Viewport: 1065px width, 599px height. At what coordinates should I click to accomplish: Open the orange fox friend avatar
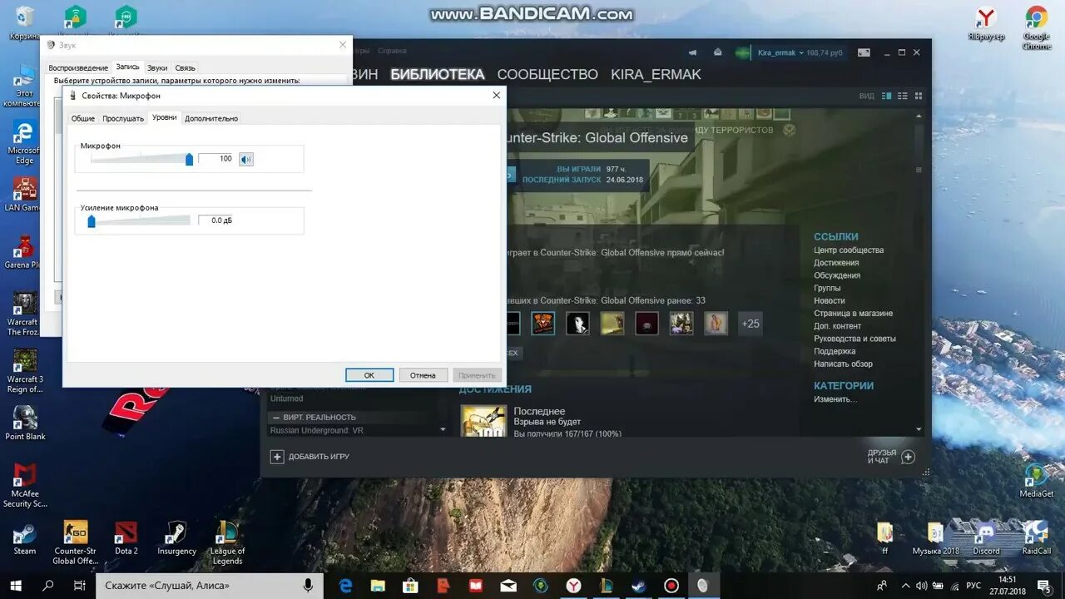click(x=543, y=324)
